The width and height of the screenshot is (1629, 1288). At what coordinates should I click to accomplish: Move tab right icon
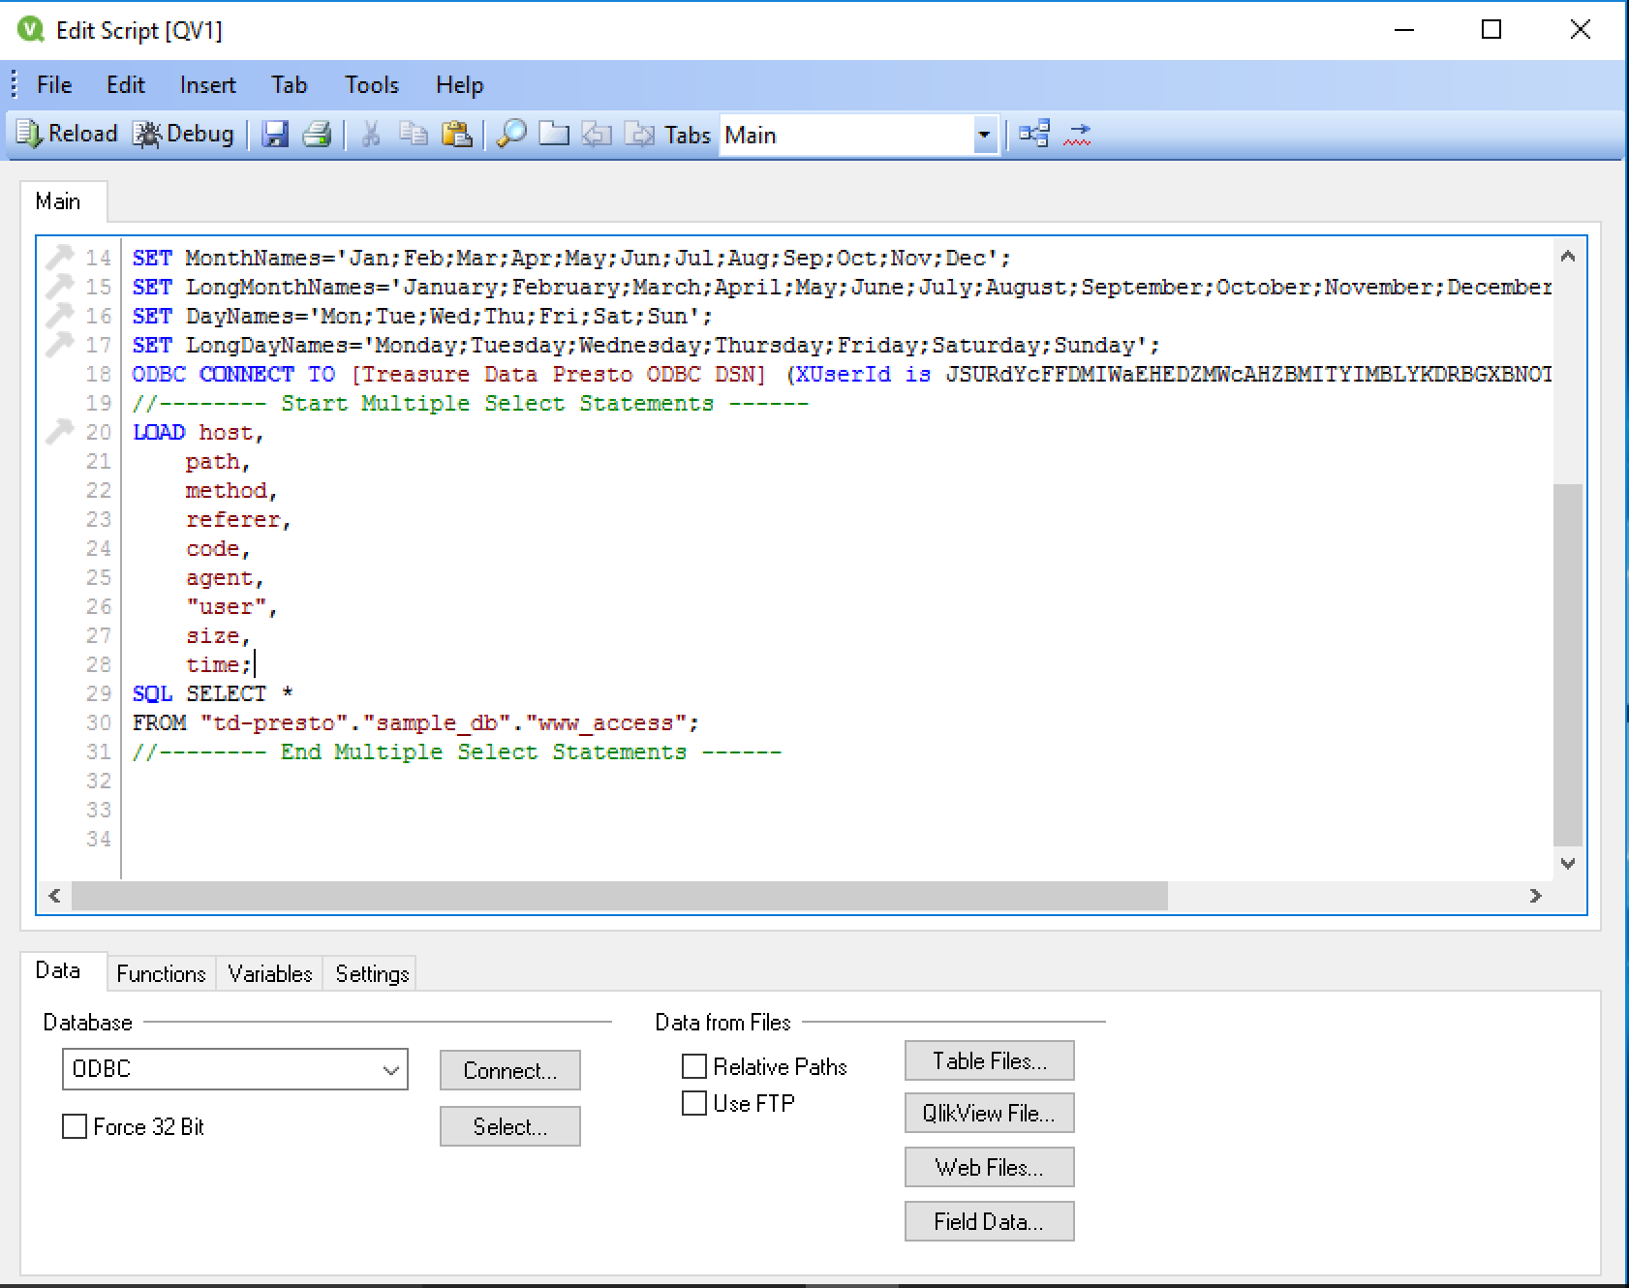(x=639, y=134)
